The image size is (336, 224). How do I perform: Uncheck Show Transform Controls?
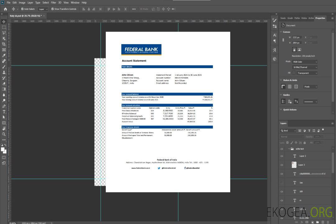[53, 9]
